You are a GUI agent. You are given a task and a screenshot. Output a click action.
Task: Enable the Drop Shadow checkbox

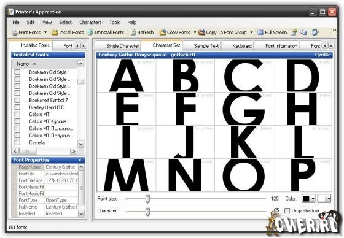(287, 210)
